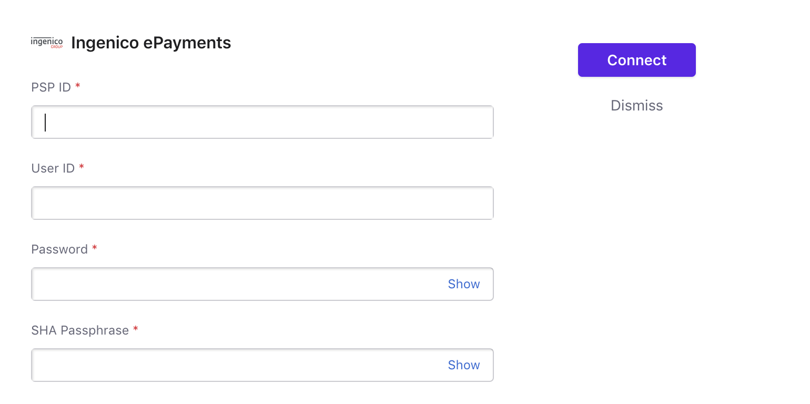This screenshot has width=810, height=404.
Task: Click the SHA Passphrase label
Action: 80,330
